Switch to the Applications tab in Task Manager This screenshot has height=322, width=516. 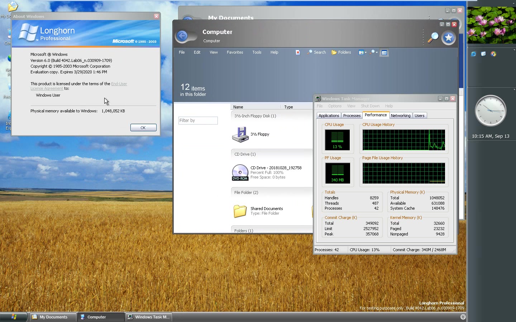coord(329,116)
